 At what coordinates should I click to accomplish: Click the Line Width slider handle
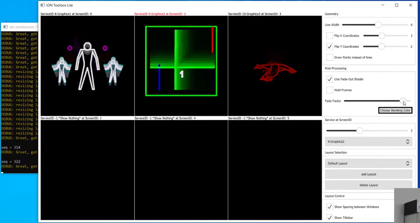point(378,25)
